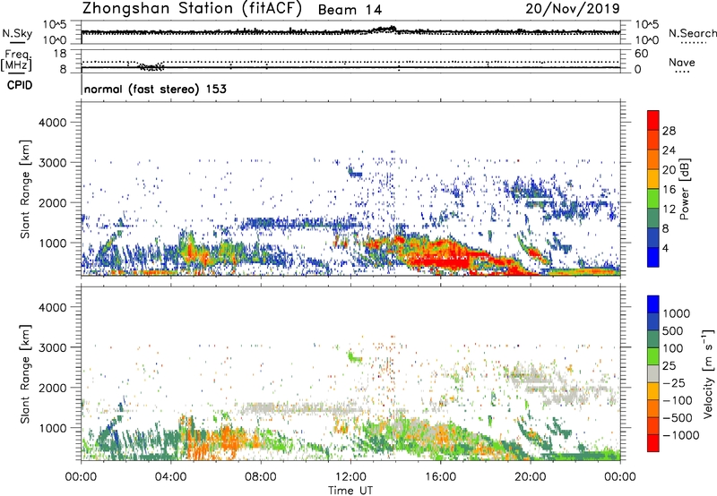Select the 4000 tick in the power panel
This screenshot has width=717, height=496.
coord(52,123)
